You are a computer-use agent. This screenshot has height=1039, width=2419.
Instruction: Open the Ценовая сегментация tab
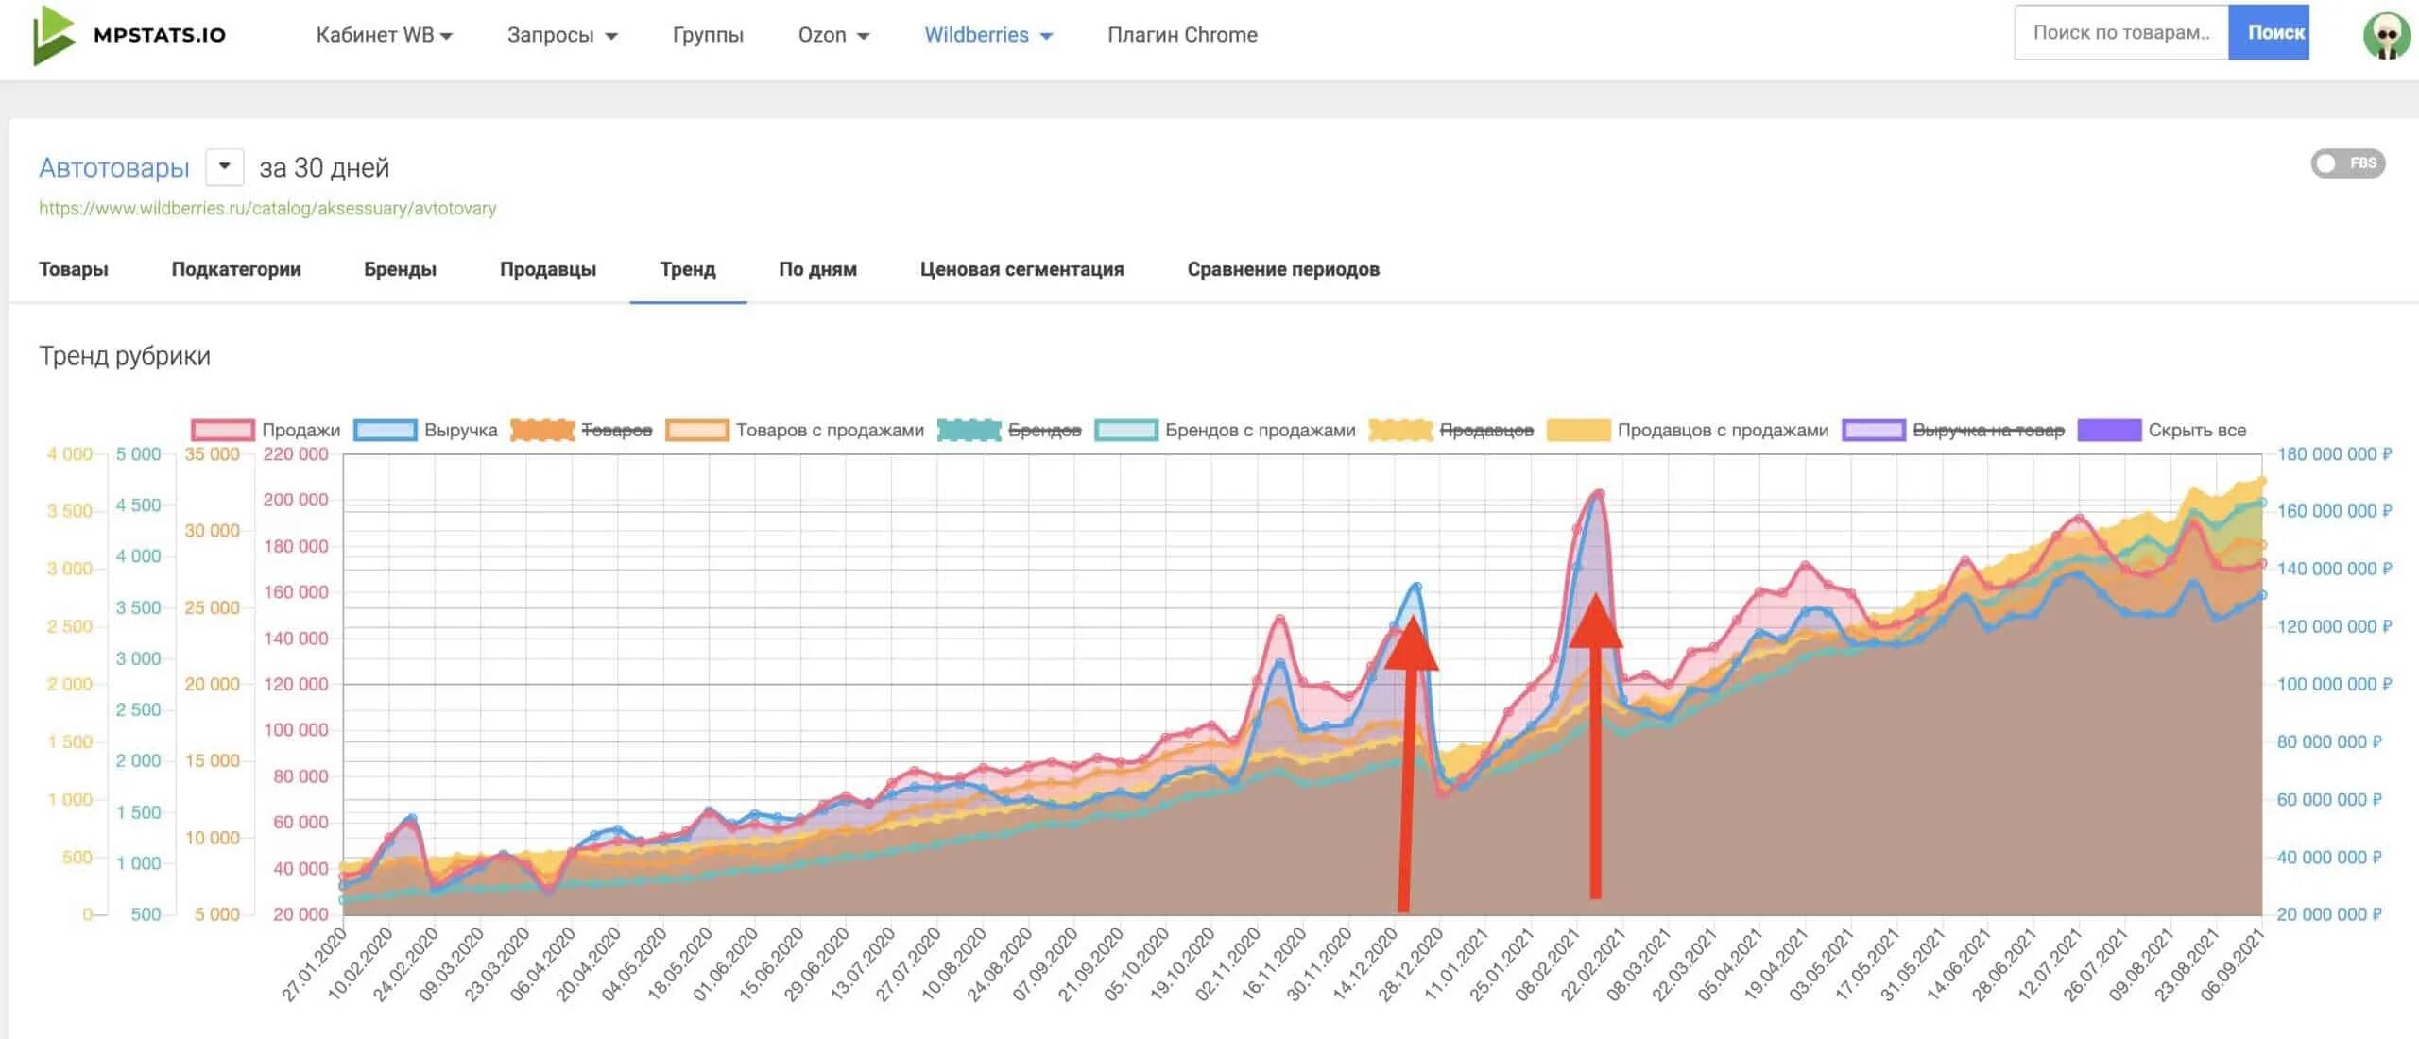(x=1021, y=269)
